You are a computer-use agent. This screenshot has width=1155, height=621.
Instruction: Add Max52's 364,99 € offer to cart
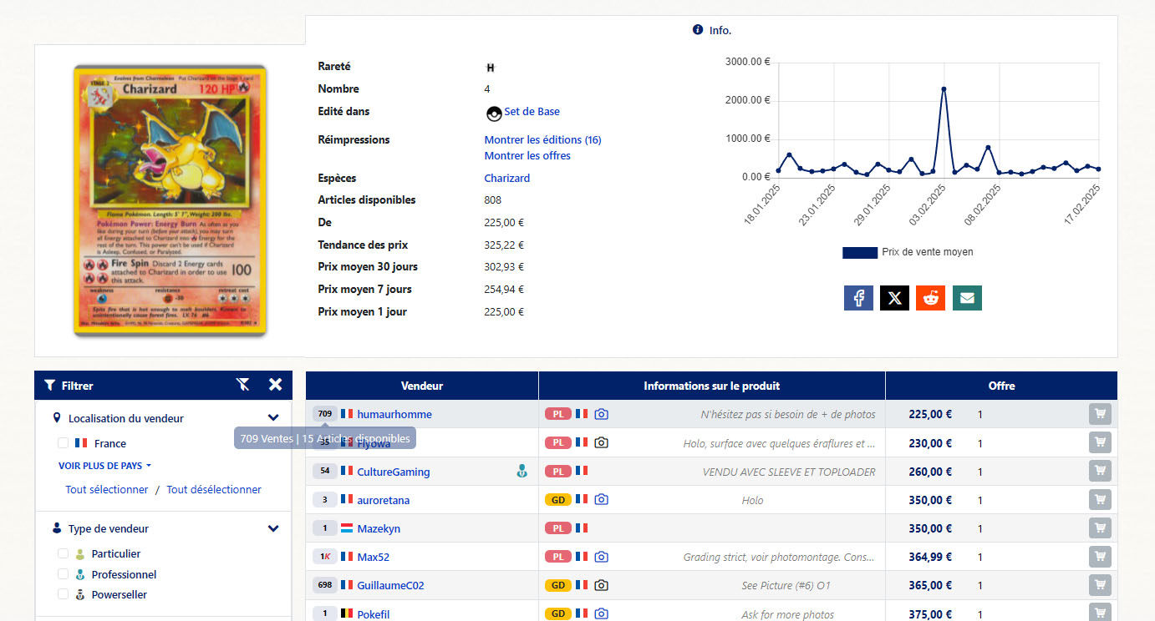tap(1100, 557)
